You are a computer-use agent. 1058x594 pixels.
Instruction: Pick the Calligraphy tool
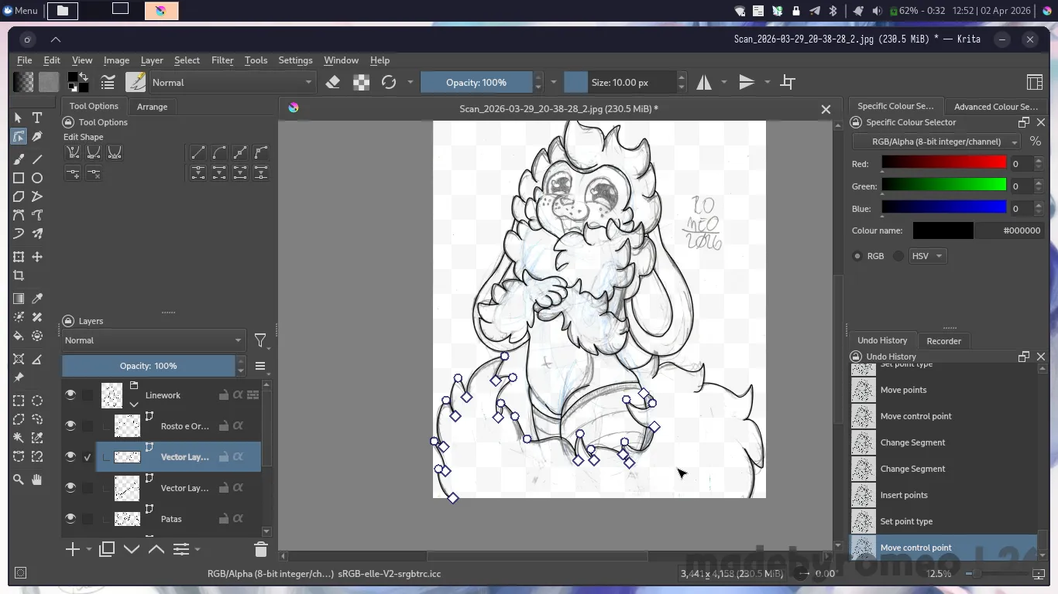click(x=37, y=137)
